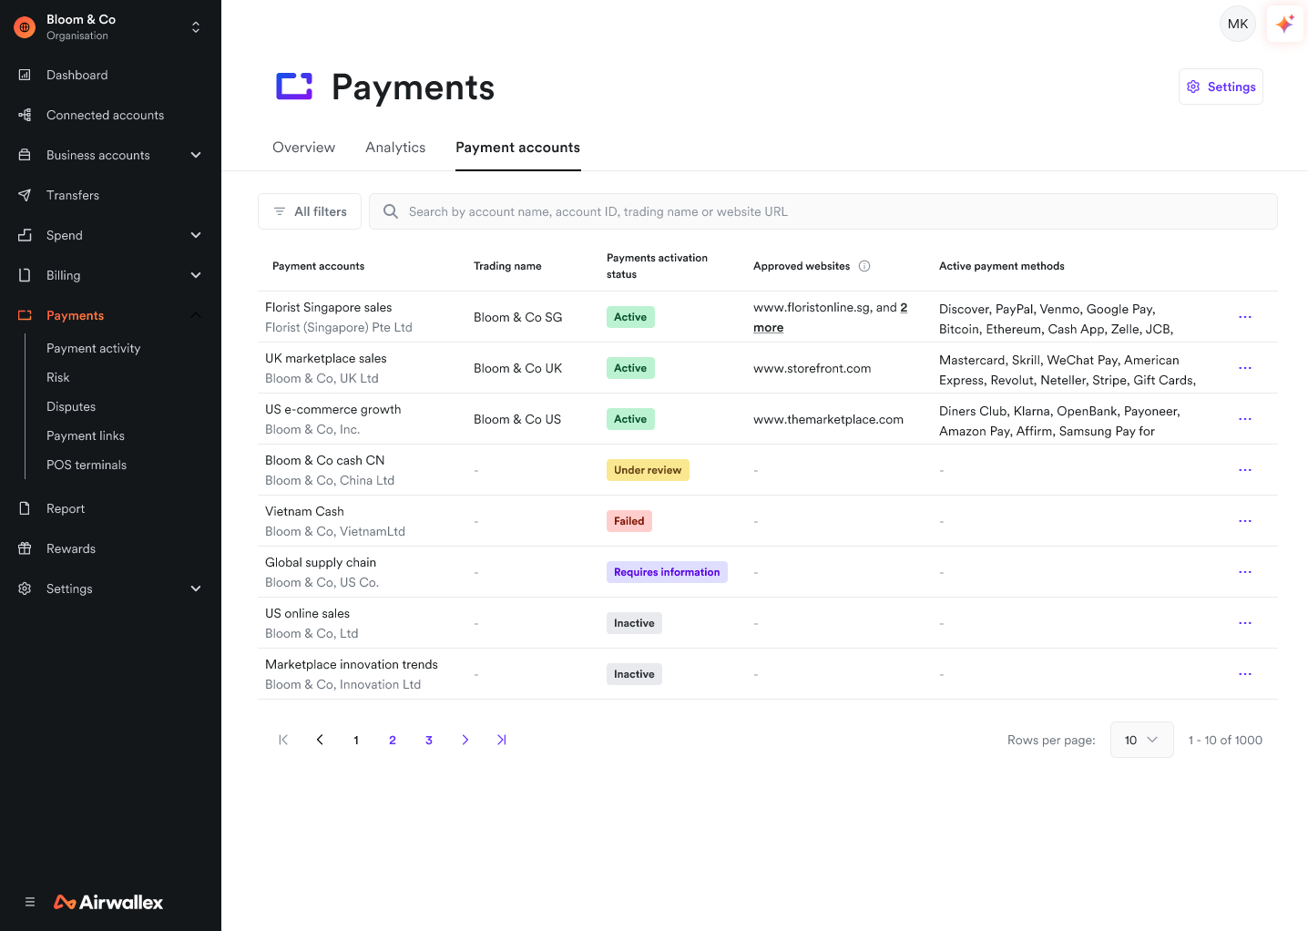Click the Requires information status badge
This screenshot has height=931, width=1308.
tap(667, 572)
